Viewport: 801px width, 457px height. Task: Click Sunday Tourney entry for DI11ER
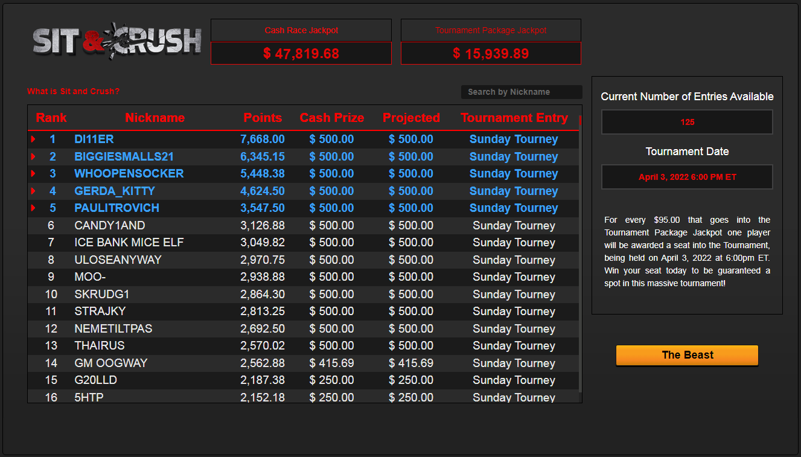[514, 139]
